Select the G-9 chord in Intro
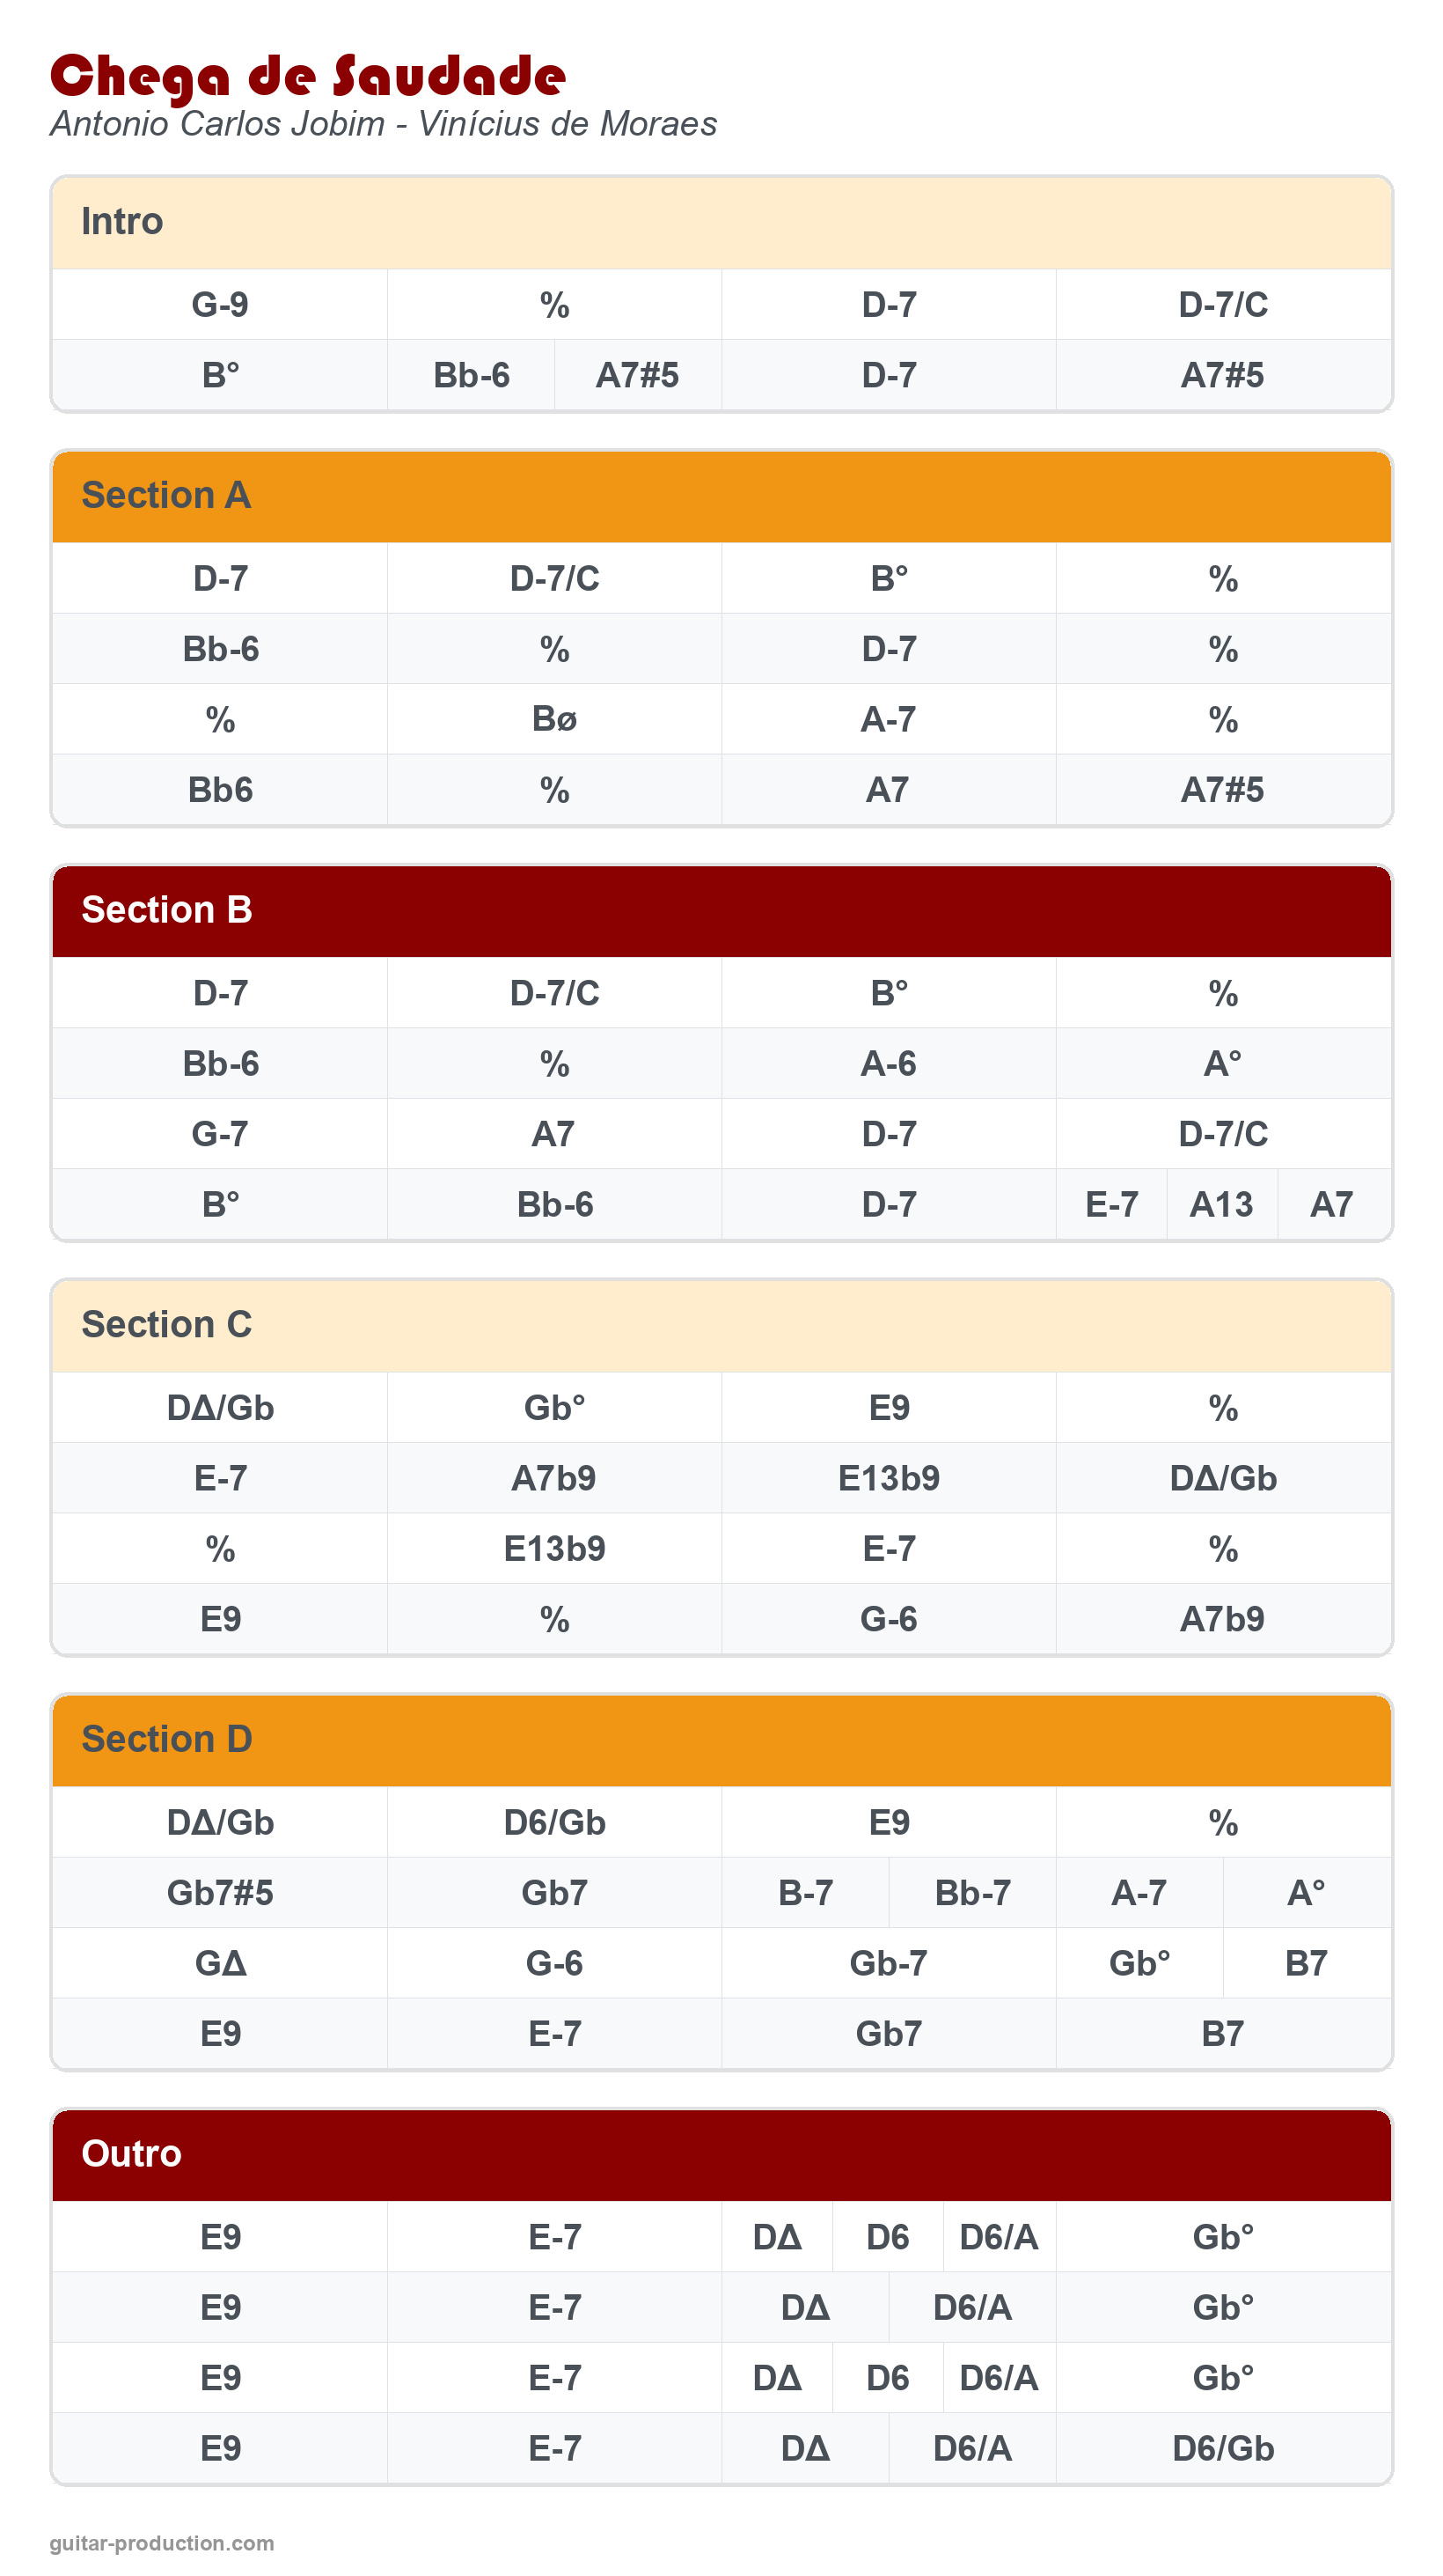This screenshot has width=1443, height=2576. pos(220,305)
